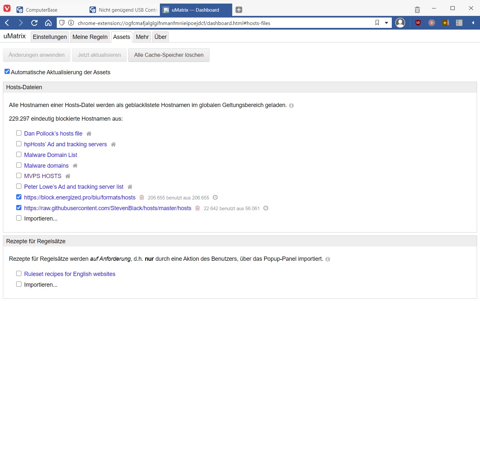Open Ruleset recipes for English websites link
Image resolution: width=480 pixels, height=467 pixels.
point(70,274)
